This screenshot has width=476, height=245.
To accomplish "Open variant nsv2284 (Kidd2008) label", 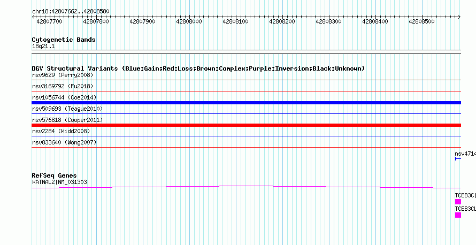I will tap(61, 131).
